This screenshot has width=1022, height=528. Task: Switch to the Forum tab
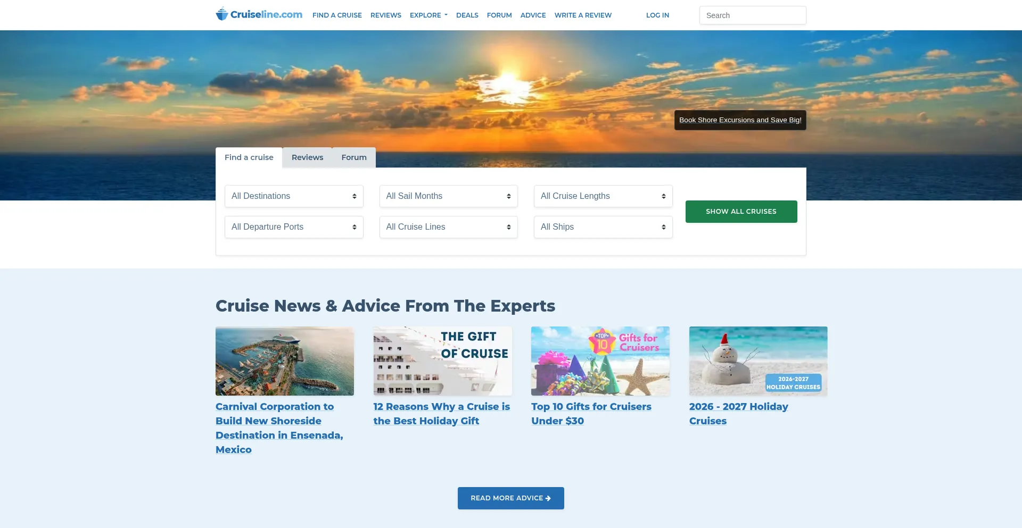[354, 157]
